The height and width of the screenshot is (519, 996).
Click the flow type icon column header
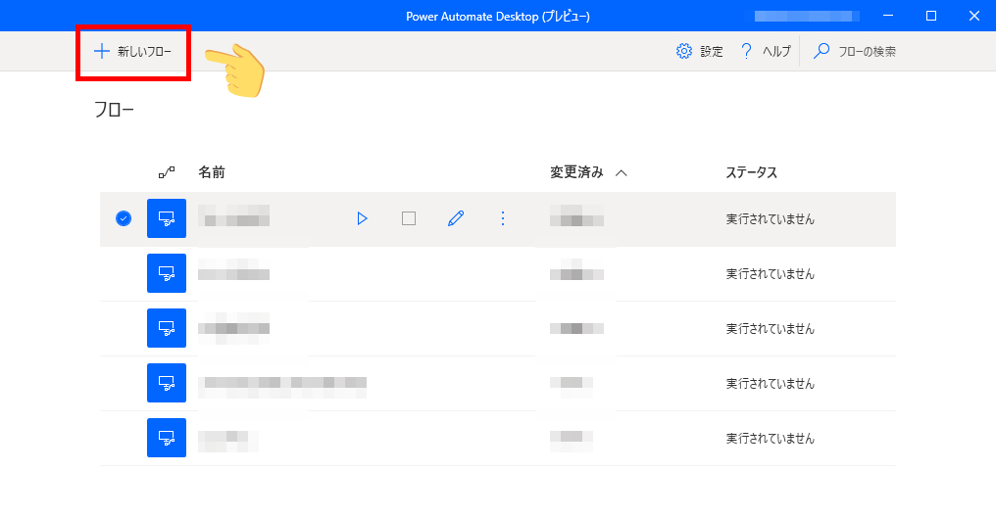167,172
